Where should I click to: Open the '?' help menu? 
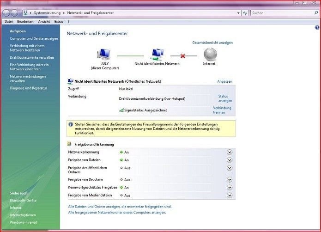pyautogui.click(x=68, y=22)
